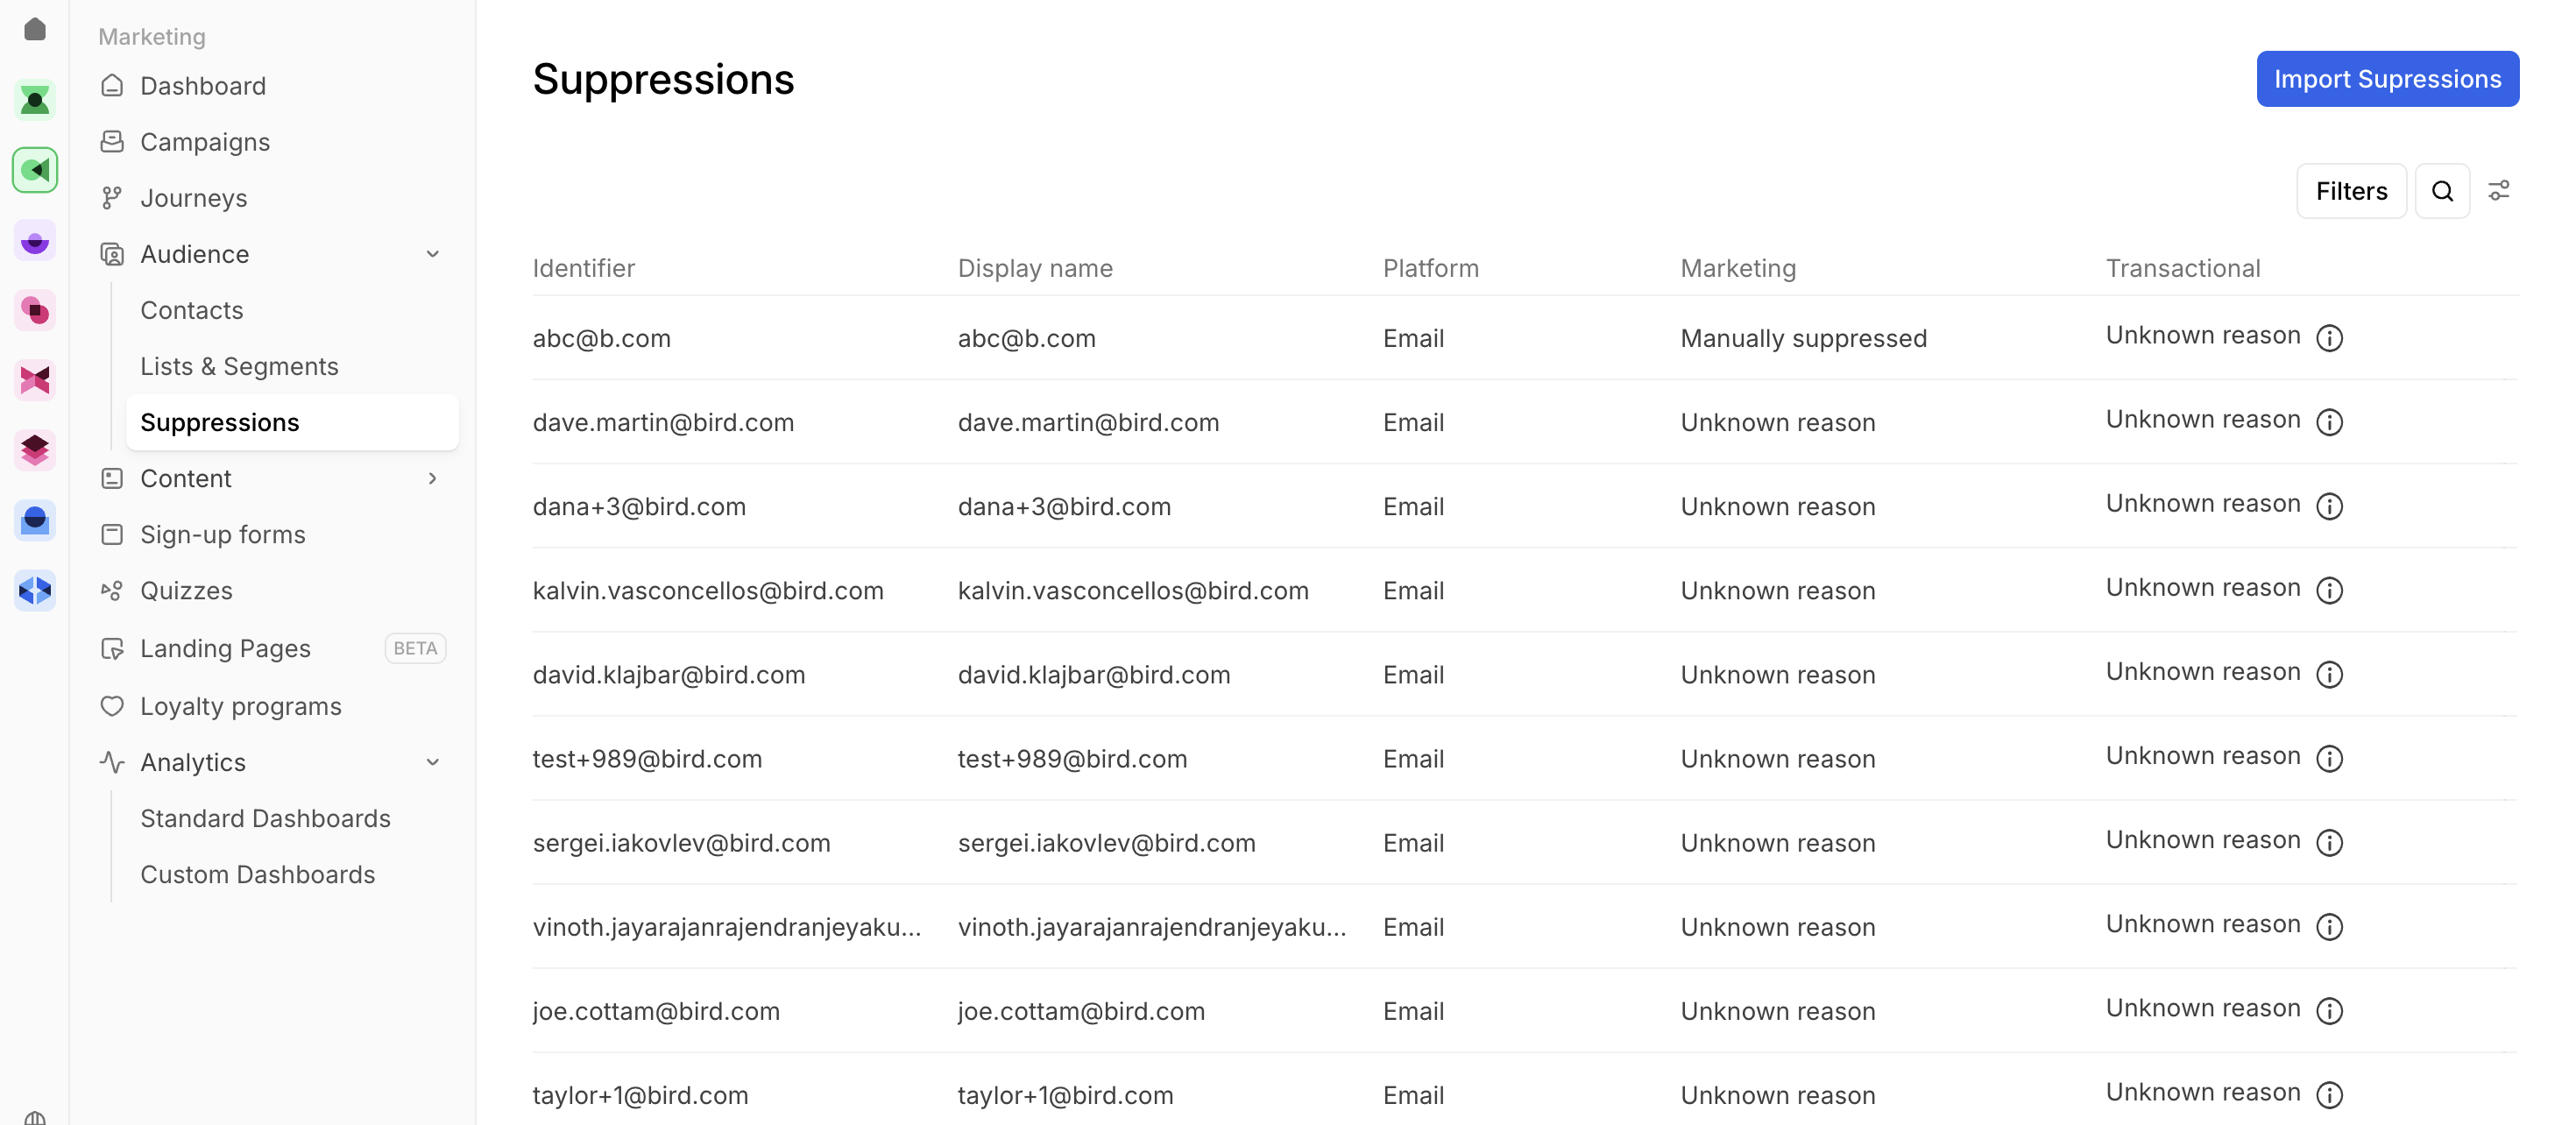This screenshot has width=2576, height=1125.
Task: Select the green megaphone Marketing app icon
Action: tap(35, 170)
